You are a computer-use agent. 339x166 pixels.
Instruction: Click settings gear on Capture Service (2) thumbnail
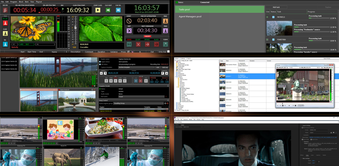(x=92, y=90)
